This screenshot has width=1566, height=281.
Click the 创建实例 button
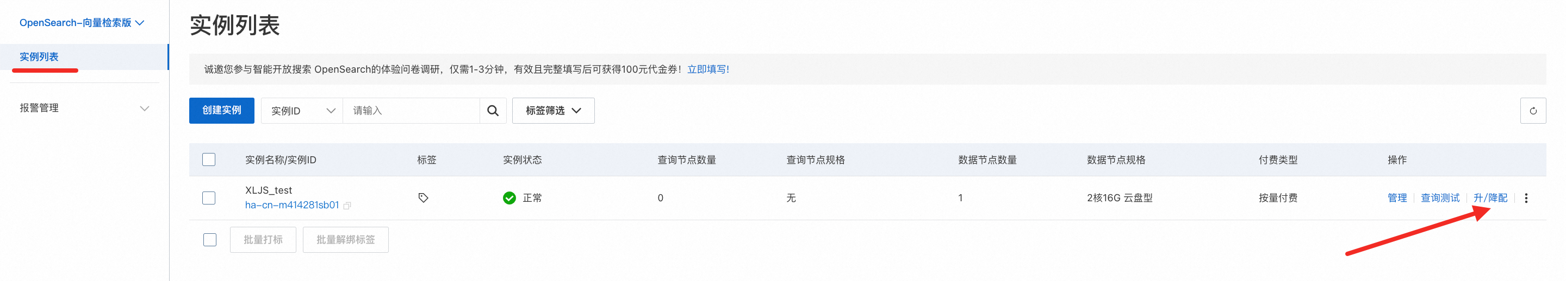click(x=221, y=111)
